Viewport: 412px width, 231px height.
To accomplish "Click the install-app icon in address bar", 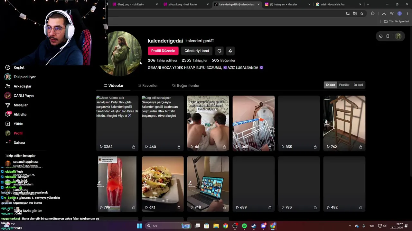I will [x=348, y=13].
